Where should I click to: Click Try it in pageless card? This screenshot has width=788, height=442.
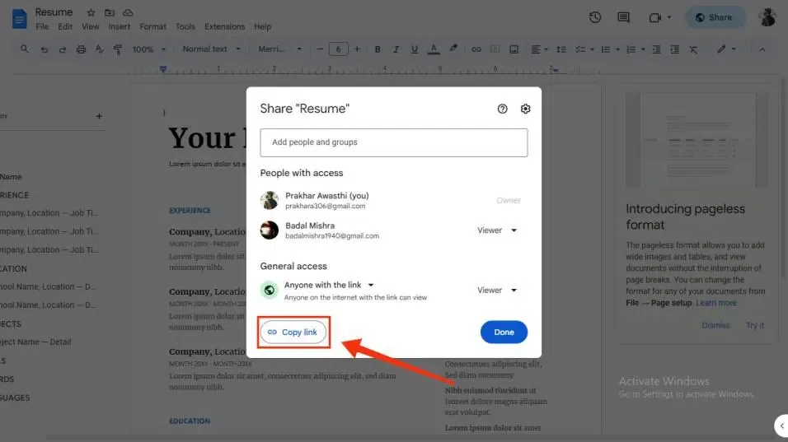(x=755, y=325)
